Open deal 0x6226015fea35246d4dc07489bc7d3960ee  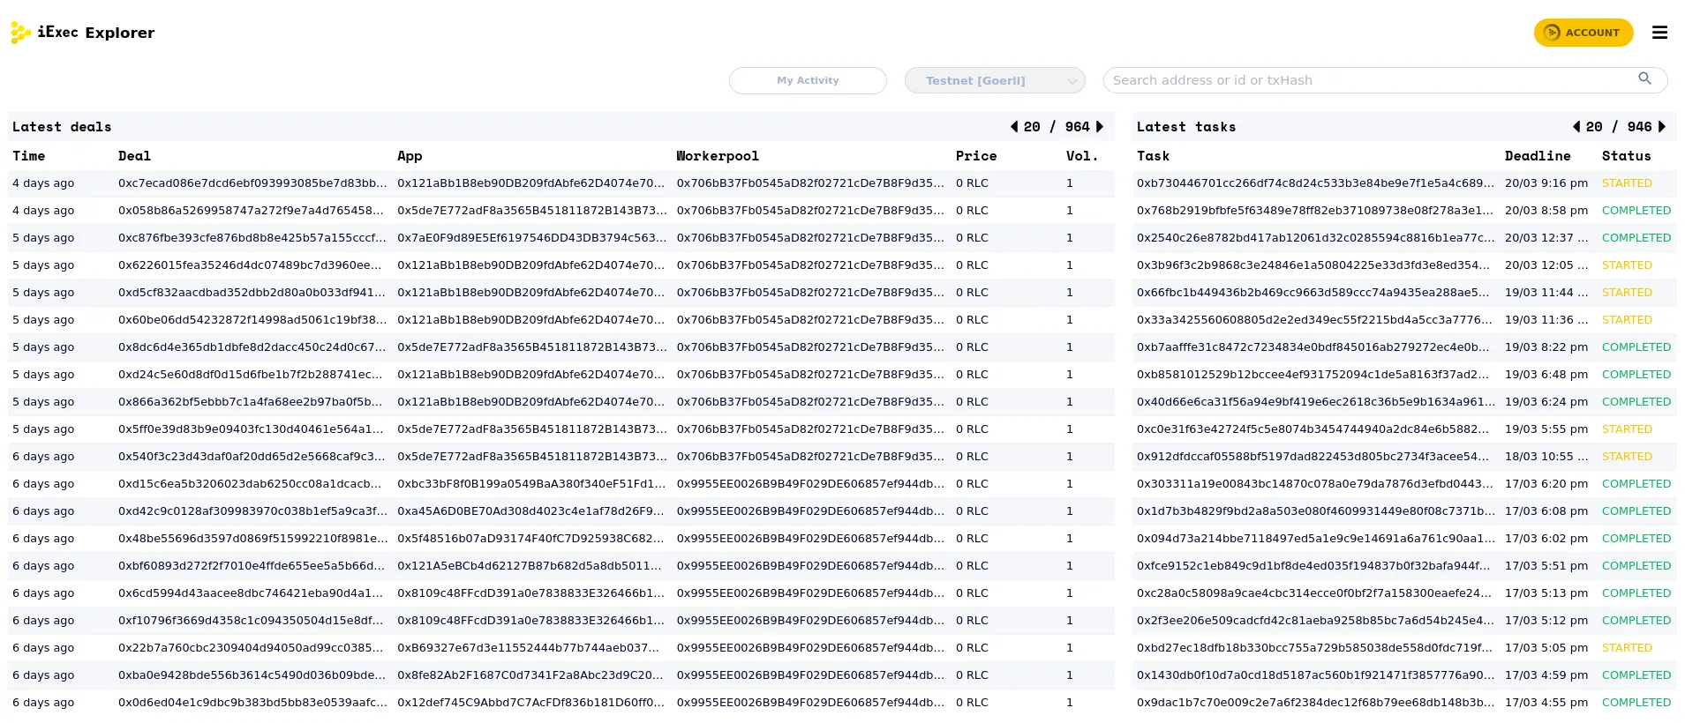pyautogui.click(x=251, y=265)
